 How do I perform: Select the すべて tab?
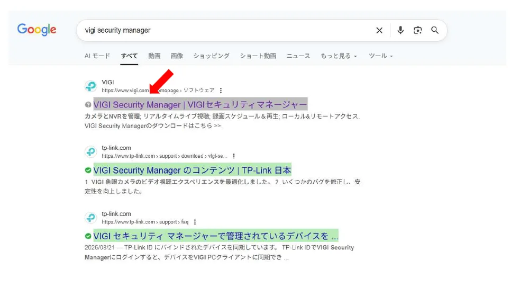coord(129,56)
